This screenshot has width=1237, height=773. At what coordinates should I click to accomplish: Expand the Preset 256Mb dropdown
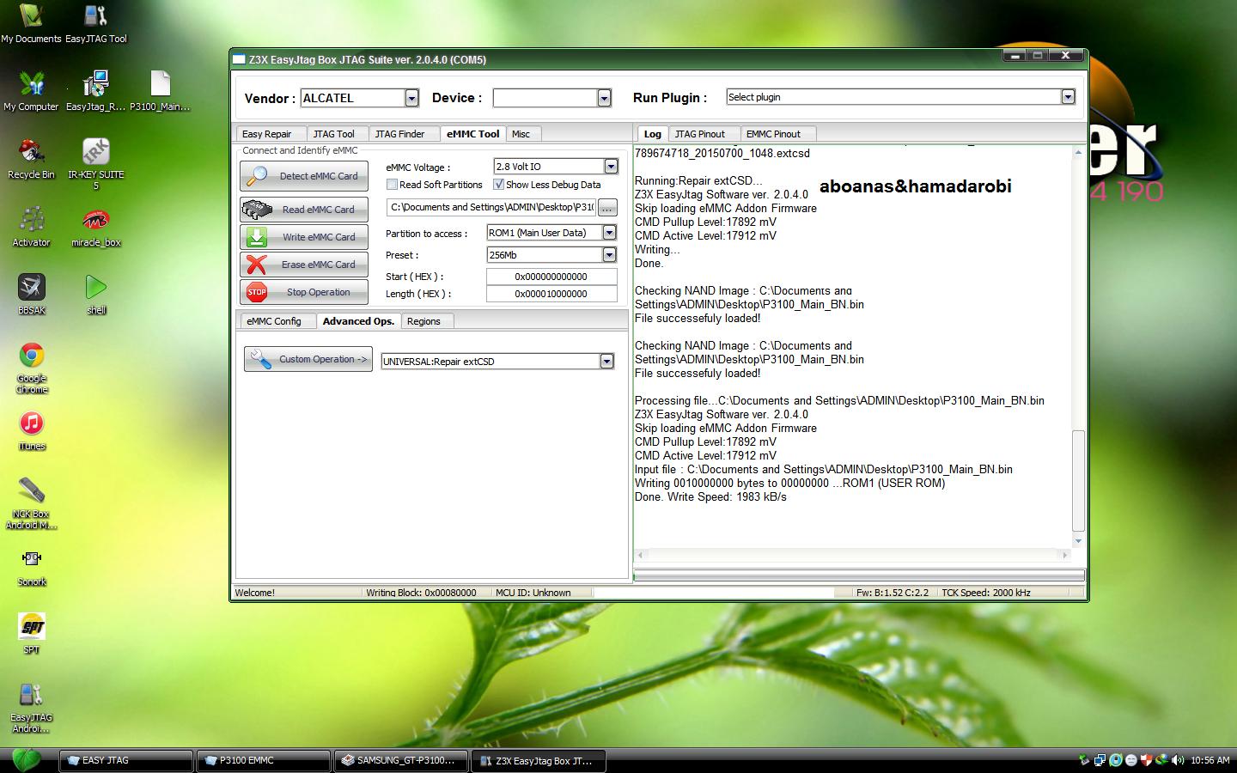[x=609, y=255]
